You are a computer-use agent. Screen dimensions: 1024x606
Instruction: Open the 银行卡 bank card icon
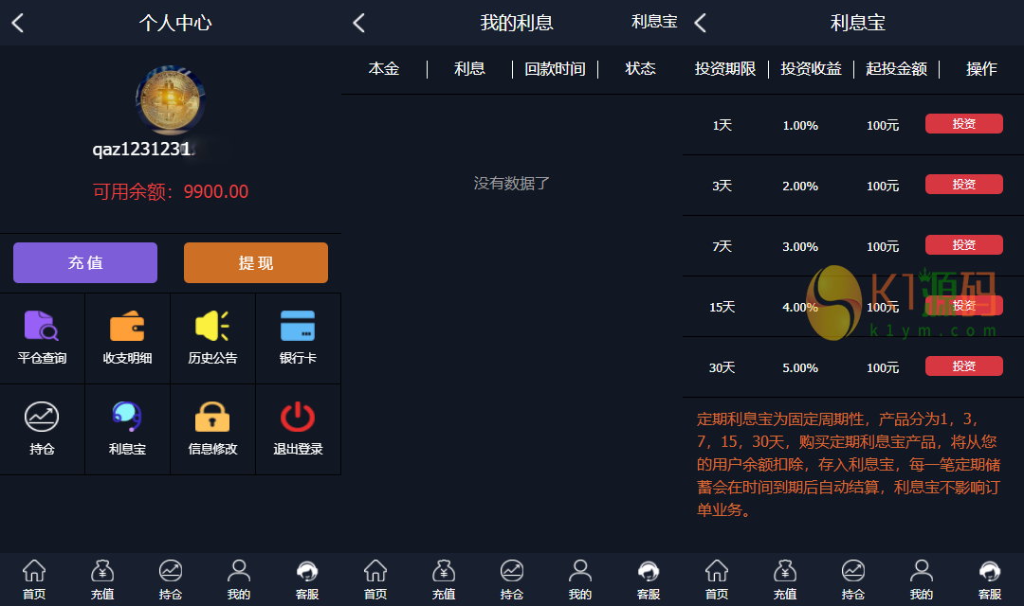(298, 337)
